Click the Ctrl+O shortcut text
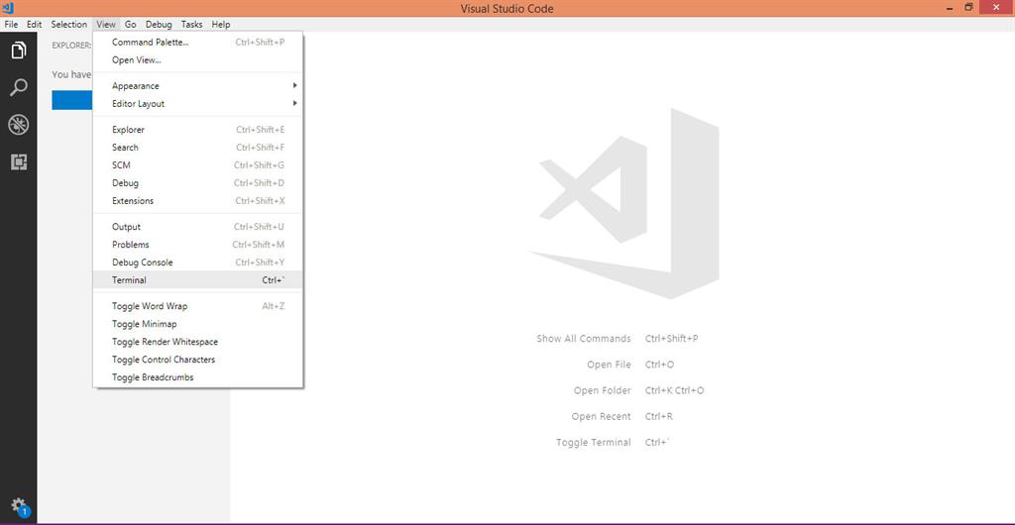The width and height of the screenshot is (1015, 525). 659,365
